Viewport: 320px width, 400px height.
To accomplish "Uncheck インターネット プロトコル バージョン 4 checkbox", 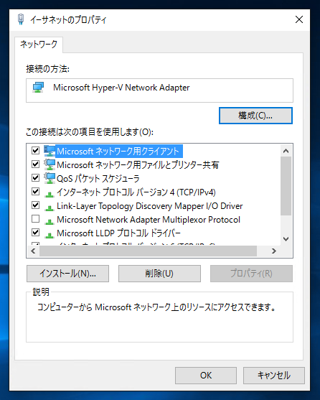I will coord(35,191).
